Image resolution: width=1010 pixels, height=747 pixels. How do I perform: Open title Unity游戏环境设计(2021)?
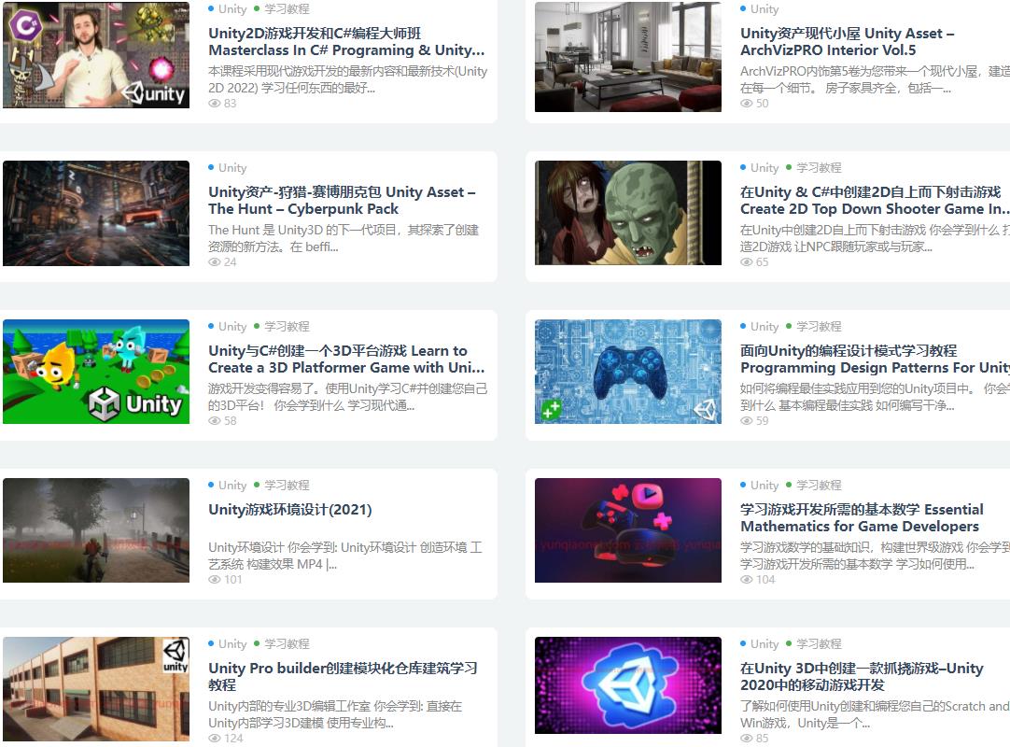290,510
